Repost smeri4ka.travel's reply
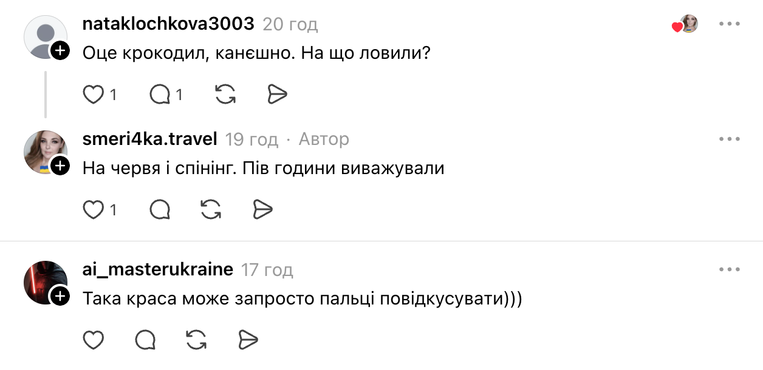The height and width of the screenshot is (370, 763). tap(210, 210)
